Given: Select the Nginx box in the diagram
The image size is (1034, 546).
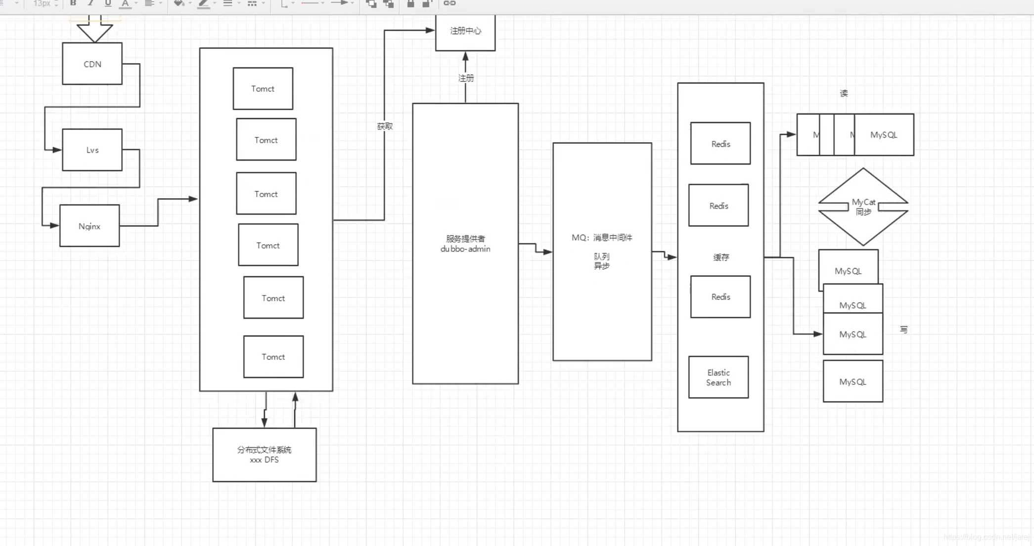Looking at the screenshot, I should [x=90, y=226].
